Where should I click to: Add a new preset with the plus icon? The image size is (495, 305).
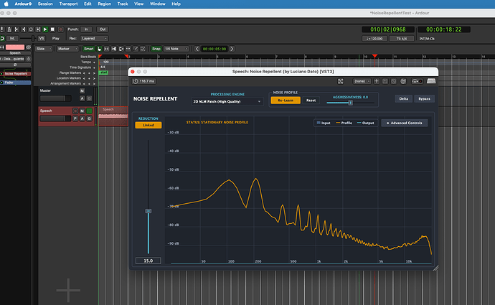pyautogui.click(x=377, y=81)
